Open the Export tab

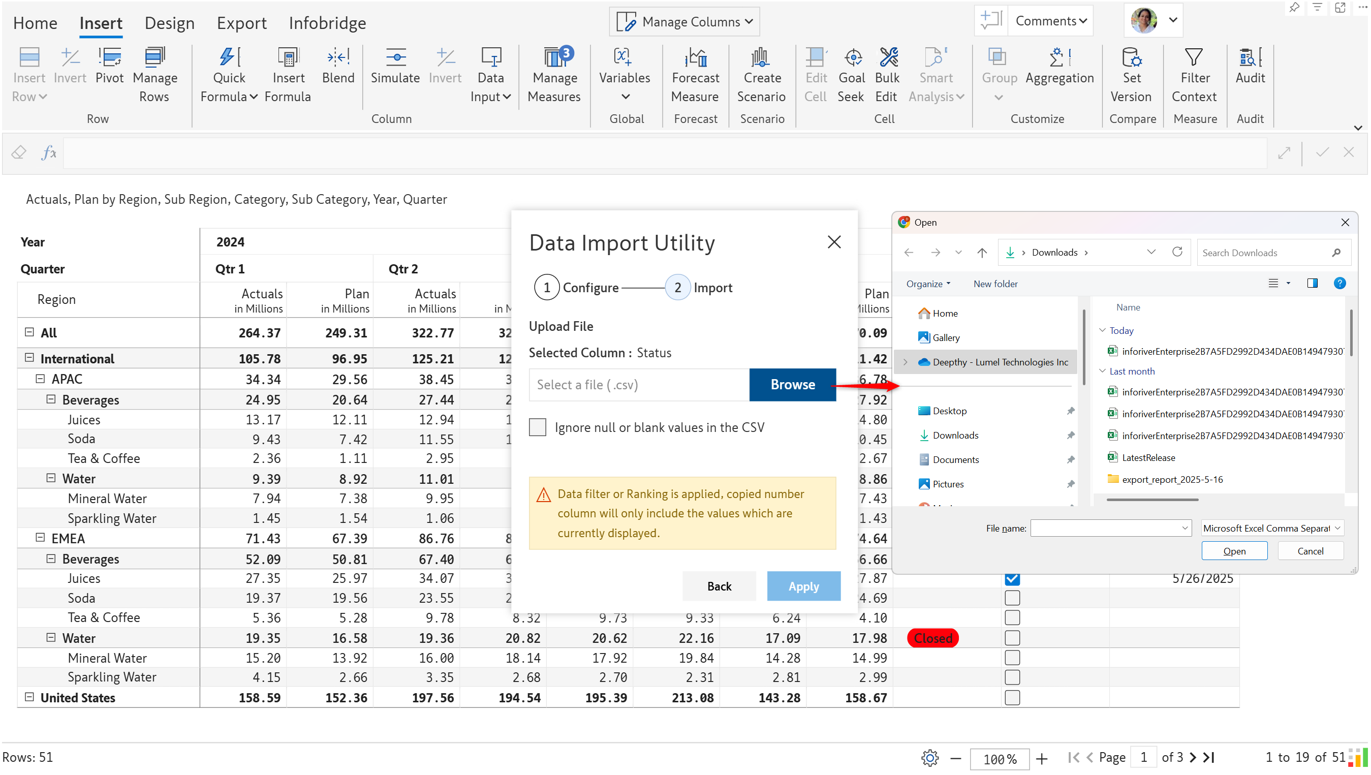point(242,23)
